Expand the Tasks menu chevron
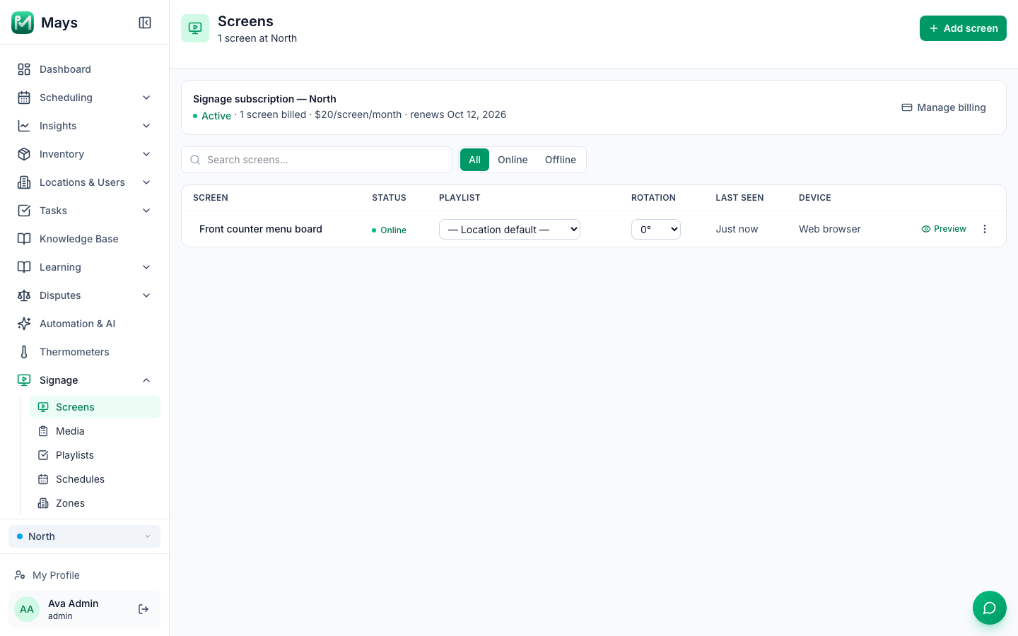This screenshot has width=1018, height=636. pyautogui.click(x=146, y=211)
